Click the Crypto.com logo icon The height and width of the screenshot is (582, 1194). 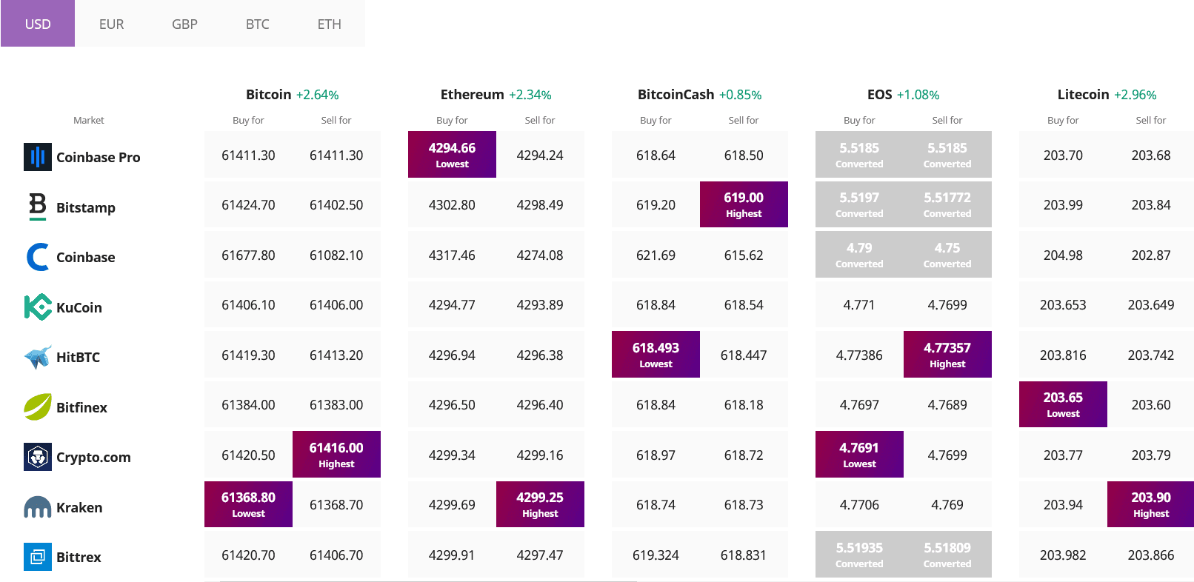pyautogui.click(x=38, y=457)
